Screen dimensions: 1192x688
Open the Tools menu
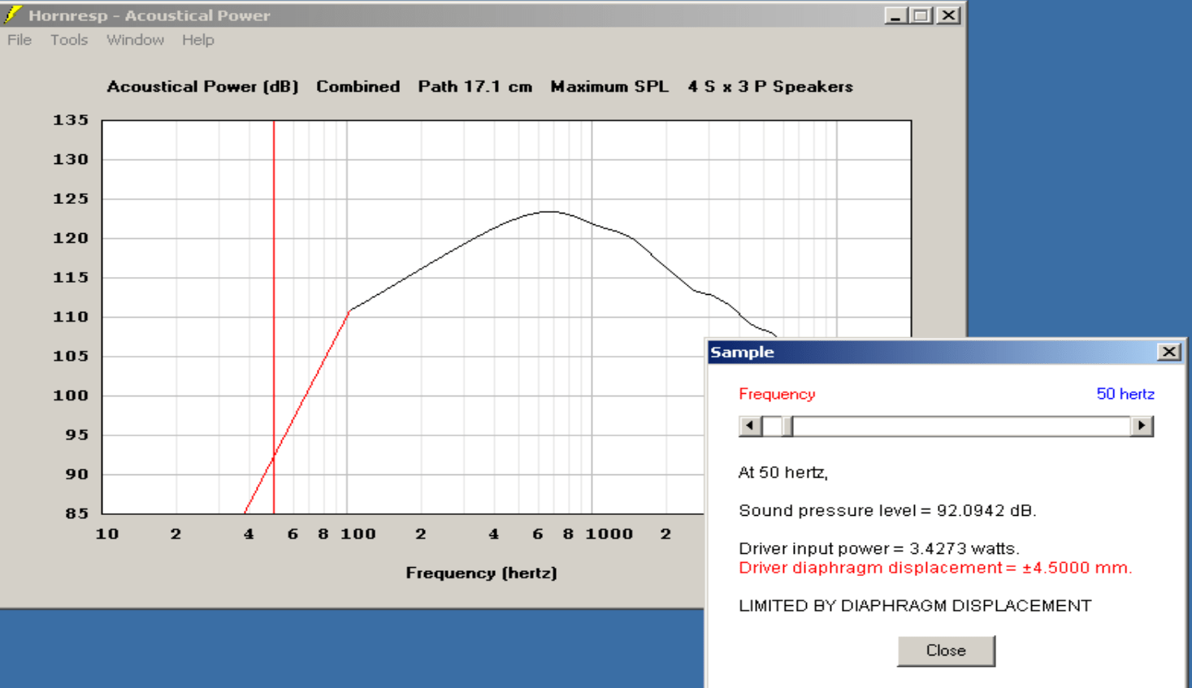click(x=69, y=40)
